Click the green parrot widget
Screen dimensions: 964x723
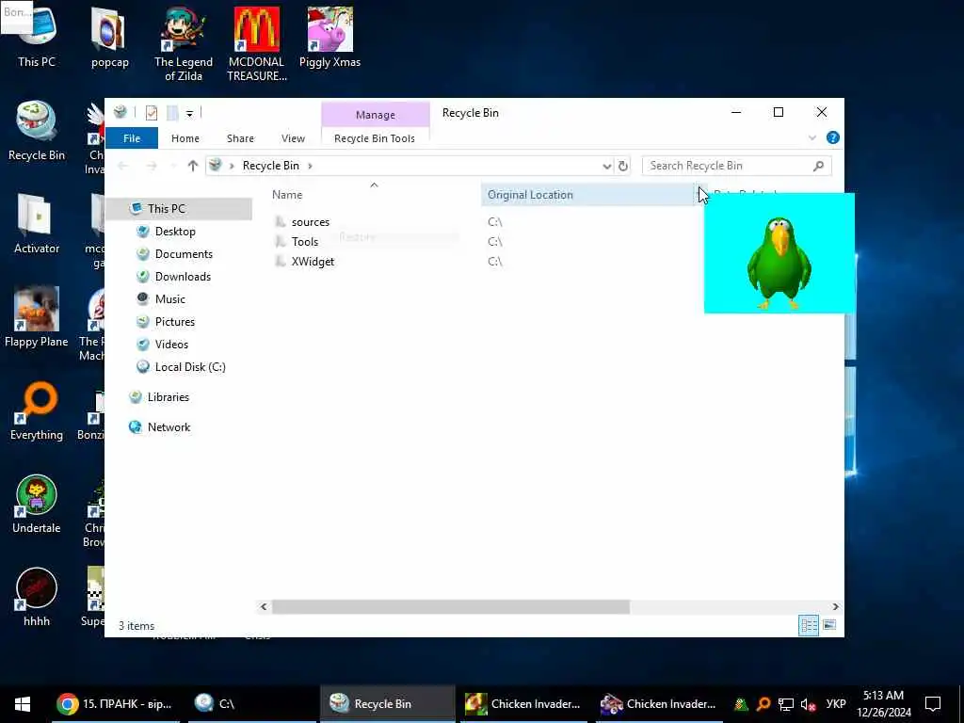(x=779, y=253)
